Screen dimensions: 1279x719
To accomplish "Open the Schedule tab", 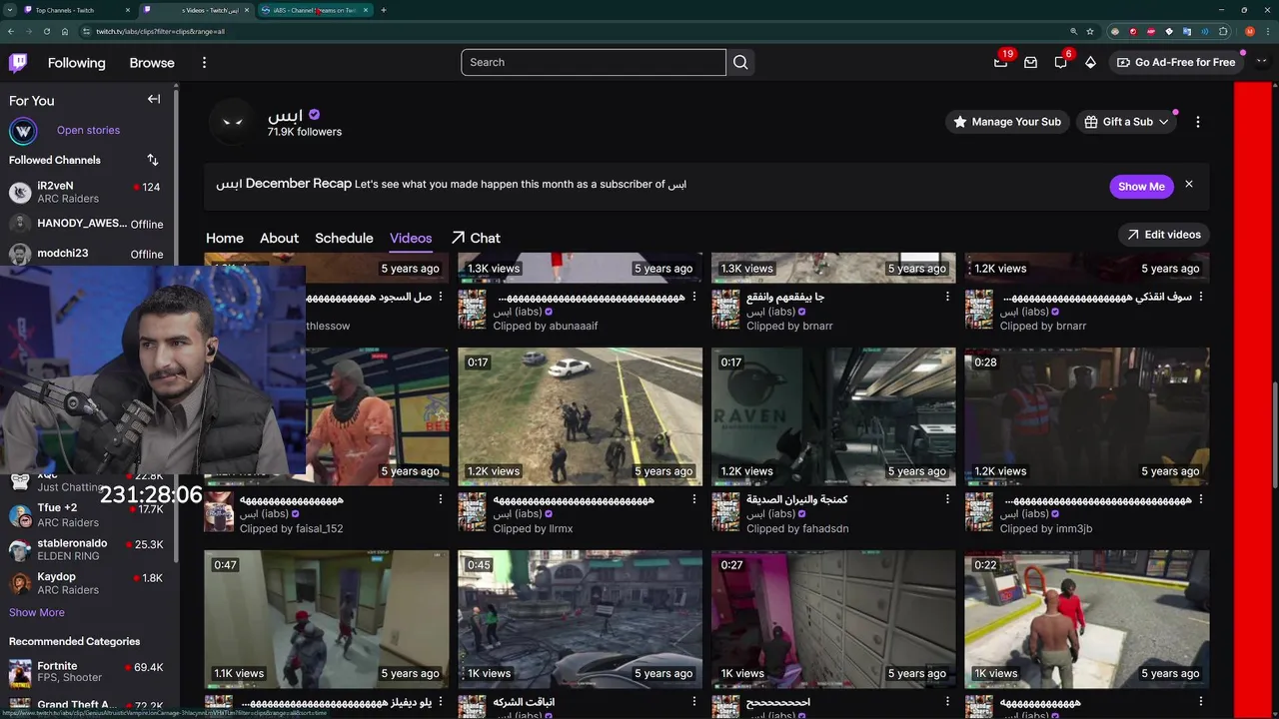I will [344, 238].
